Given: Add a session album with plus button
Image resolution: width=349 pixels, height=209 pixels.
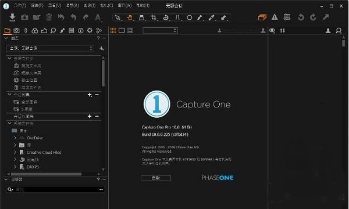Looking at the screenshot, I should coord(90,95).
